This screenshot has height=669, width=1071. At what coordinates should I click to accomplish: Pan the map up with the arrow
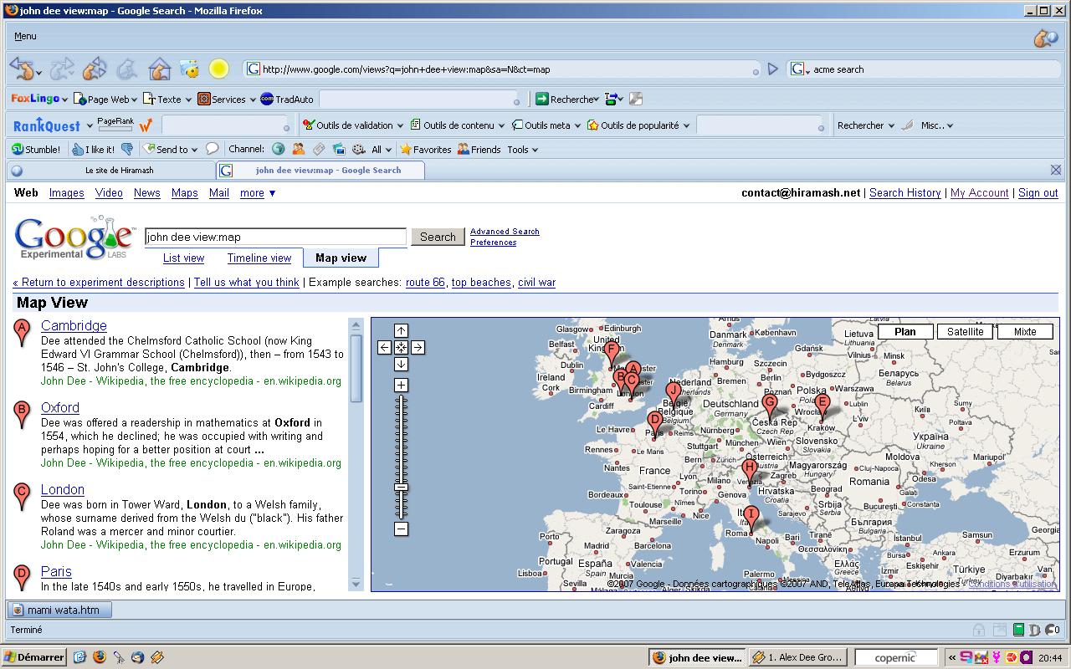[401, 330]
